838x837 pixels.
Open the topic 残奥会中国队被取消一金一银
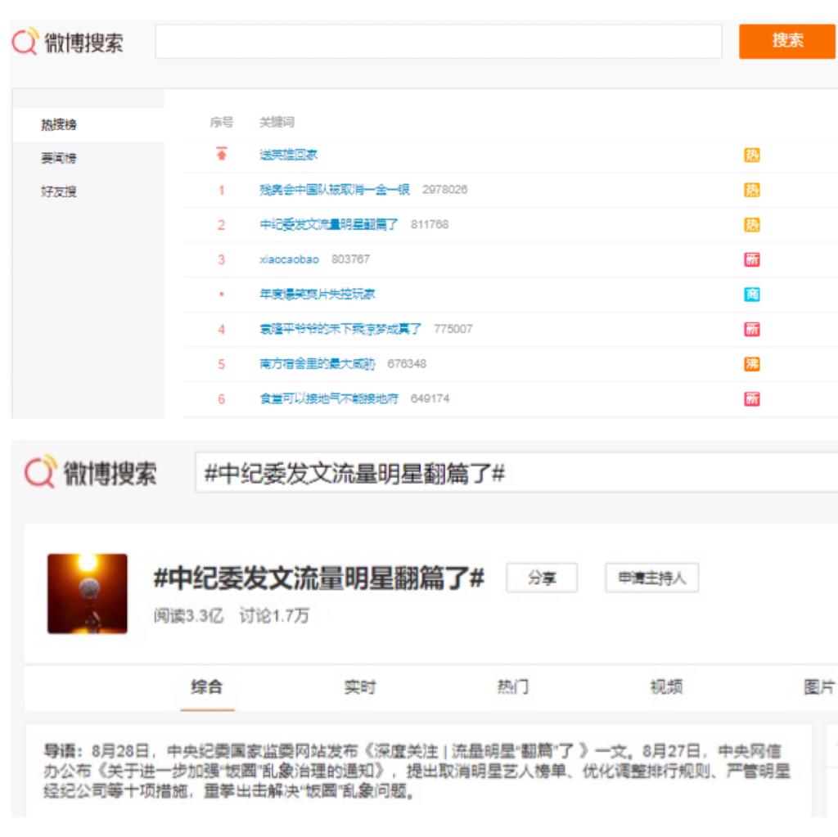[x=335, y=190]
